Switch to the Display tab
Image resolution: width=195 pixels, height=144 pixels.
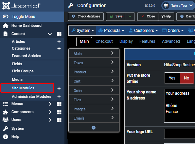[126, 41]
